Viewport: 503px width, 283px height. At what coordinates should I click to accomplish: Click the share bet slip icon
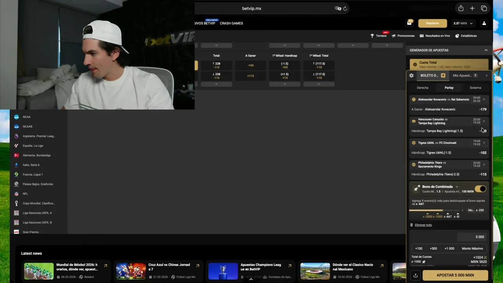[x=415, y=275]
